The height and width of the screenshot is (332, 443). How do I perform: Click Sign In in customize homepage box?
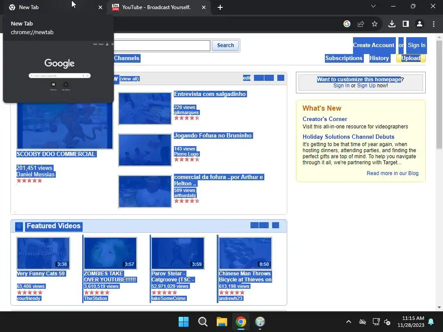pyautogui.click(x=341, y=86)
